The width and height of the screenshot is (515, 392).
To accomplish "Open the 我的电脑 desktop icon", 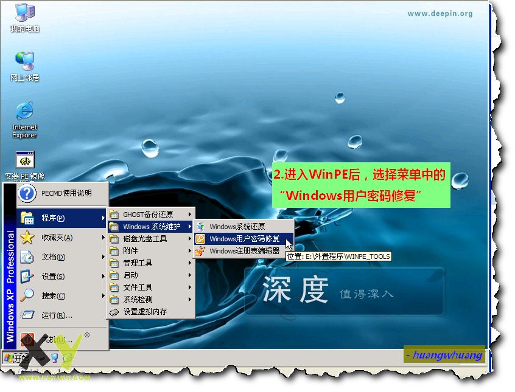I will [x=25, y=18].
